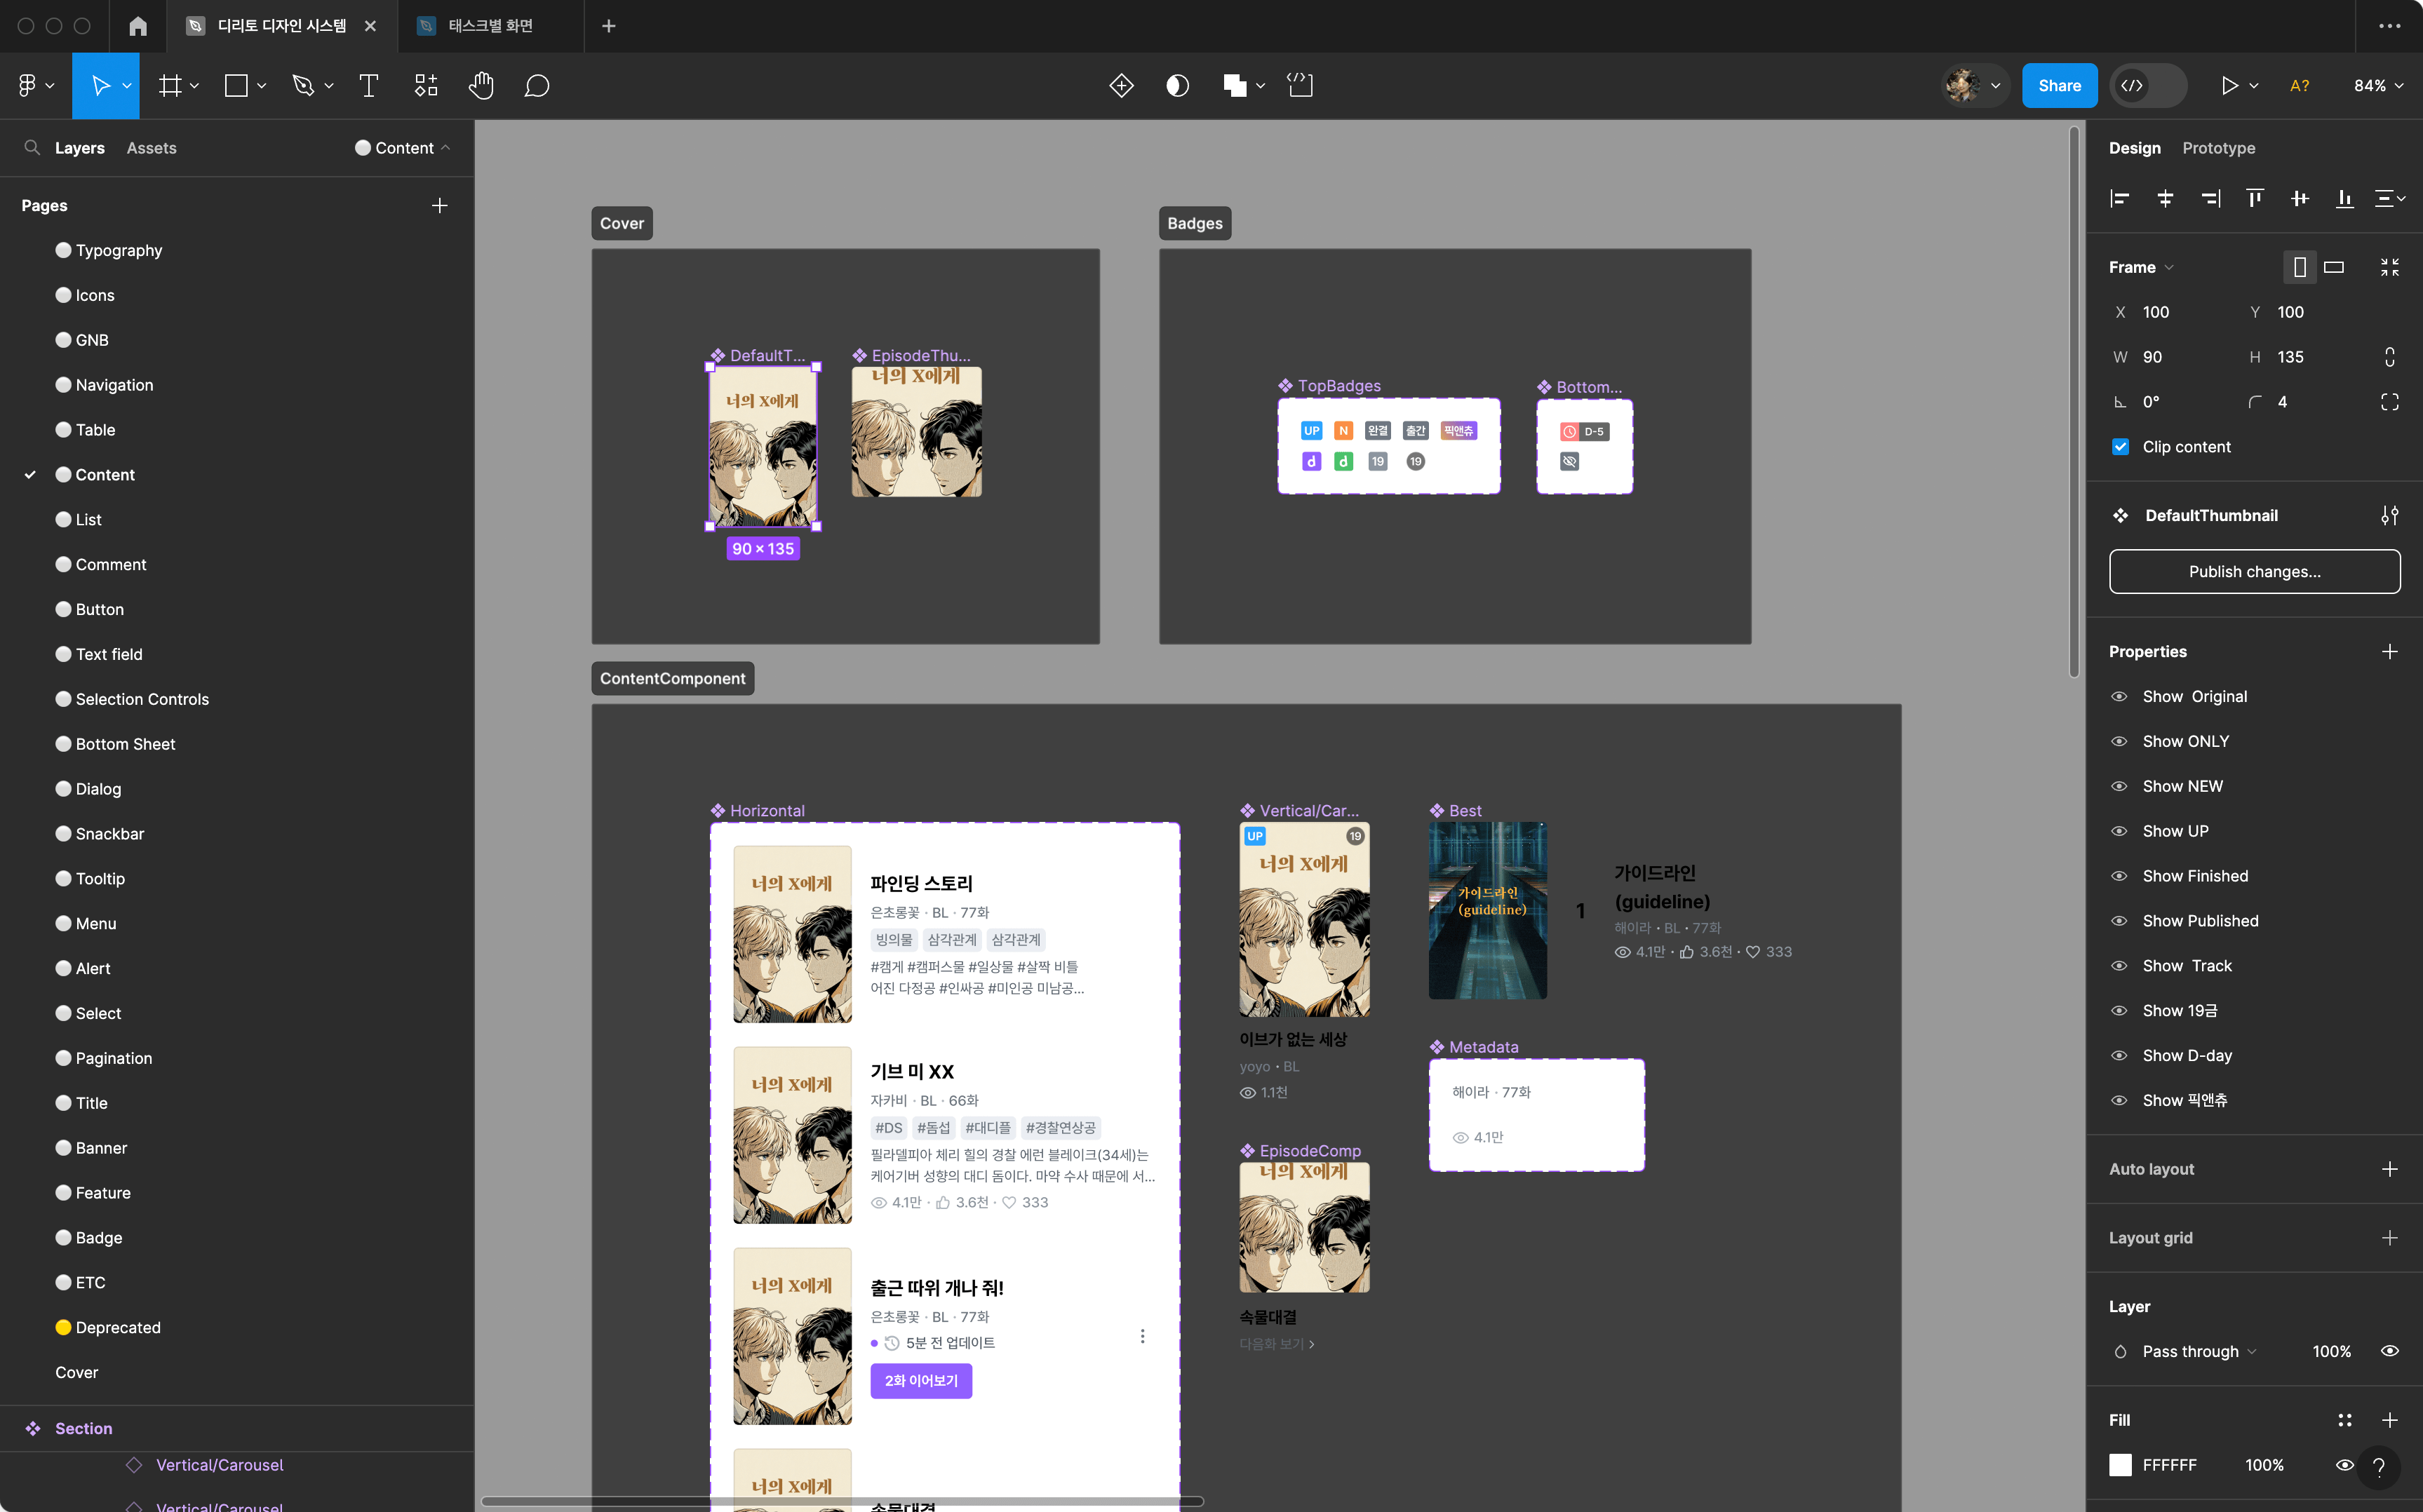Screen dimensions: 2423x1512
Task: Click Resize to fit icon
Action: 2389,267
